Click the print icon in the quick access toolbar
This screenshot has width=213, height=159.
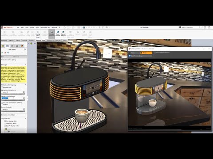pos(84,27)
